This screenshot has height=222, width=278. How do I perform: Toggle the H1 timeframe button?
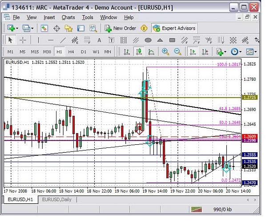pos(59,52)
